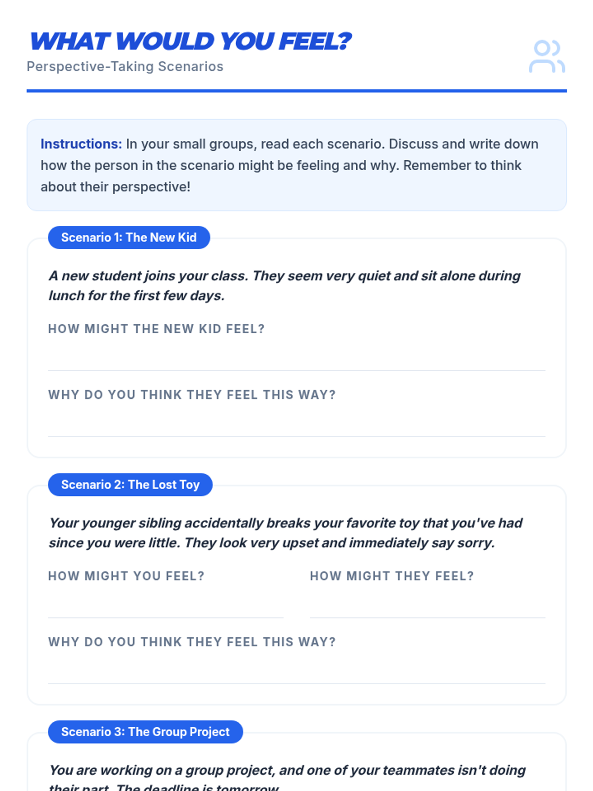Click the "How might you feel?" label
593x791 pixels.
pyautogui.click(x=126, y=576)
